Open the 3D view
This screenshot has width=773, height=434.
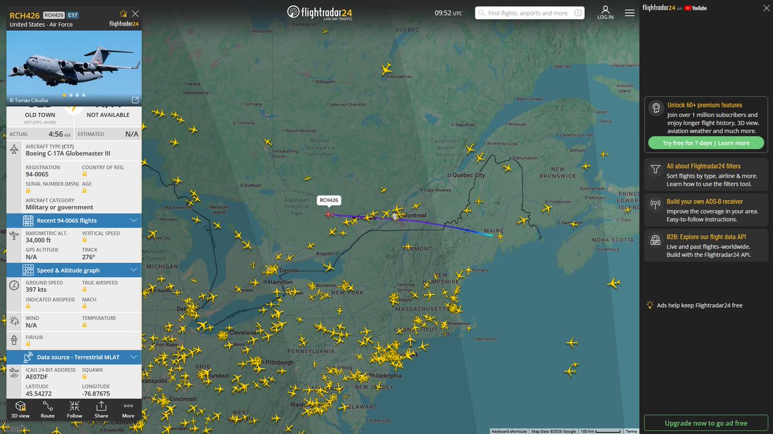[x=20, y=410]
